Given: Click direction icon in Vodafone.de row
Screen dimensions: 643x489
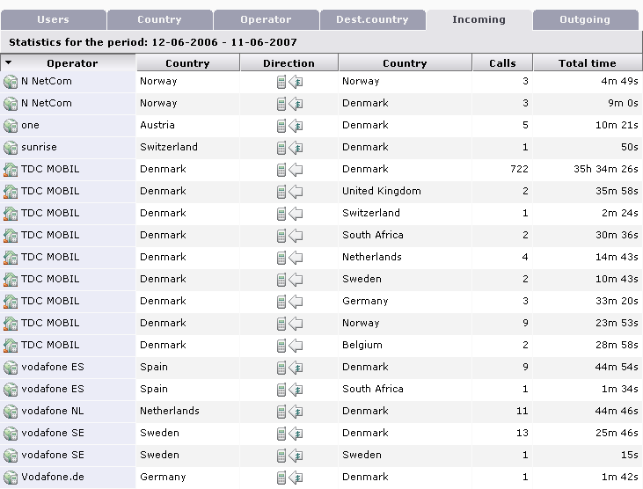Looking at the screenshot, I should coord(289,478).
